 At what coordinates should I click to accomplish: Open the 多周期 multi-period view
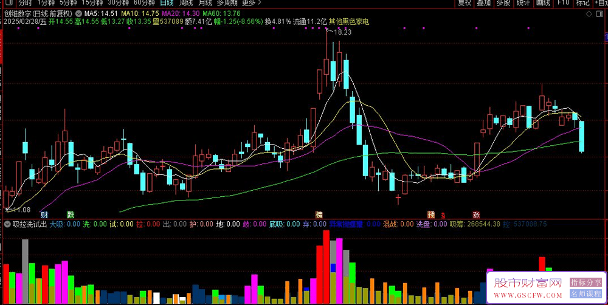[x=226, y=2]
